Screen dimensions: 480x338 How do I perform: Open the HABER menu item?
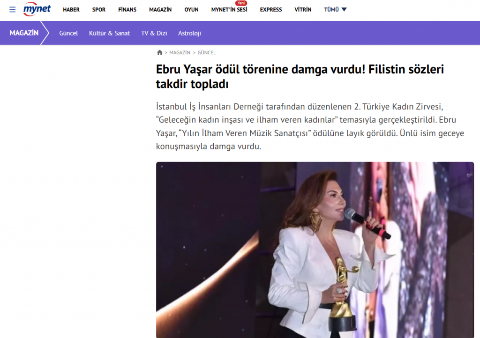(71, 9)
